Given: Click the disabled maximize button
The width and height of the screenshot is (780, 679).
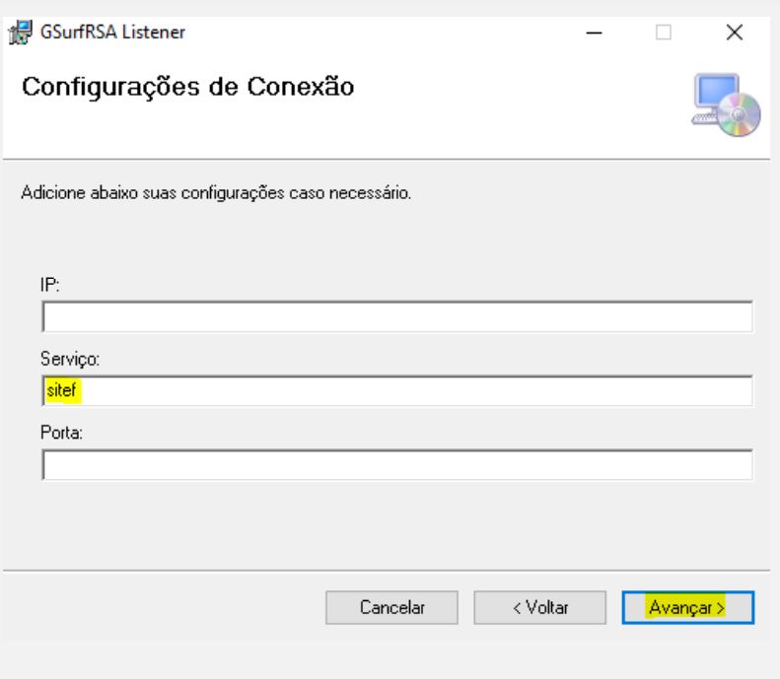Looking at the screenshot, I should coord(663,33).
